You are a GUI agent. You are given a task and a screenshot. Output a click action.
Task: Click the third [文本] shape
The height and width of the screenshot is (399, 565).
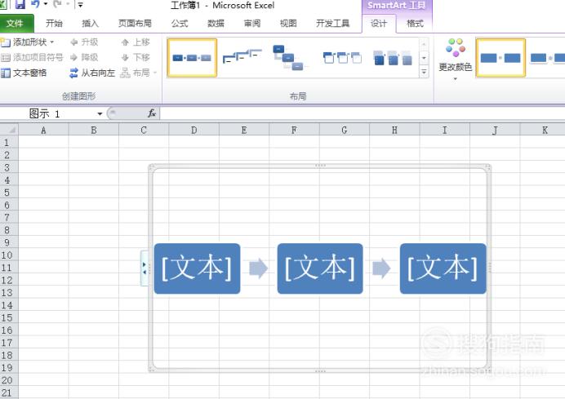click(x=443, y=268)
